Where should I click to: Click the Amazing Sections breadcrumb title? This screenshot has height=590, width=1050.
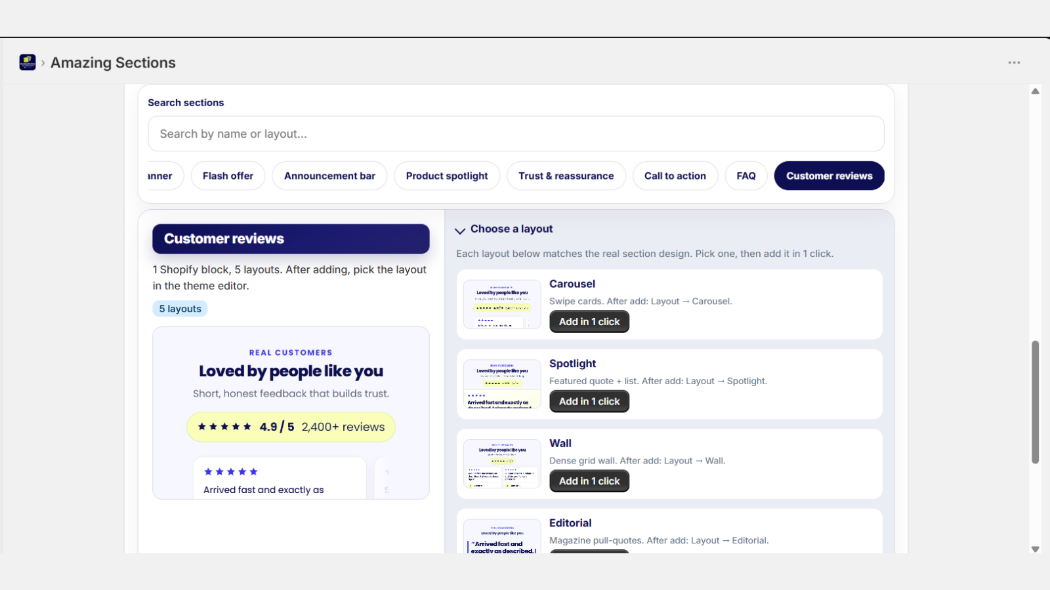coord(113,63)
